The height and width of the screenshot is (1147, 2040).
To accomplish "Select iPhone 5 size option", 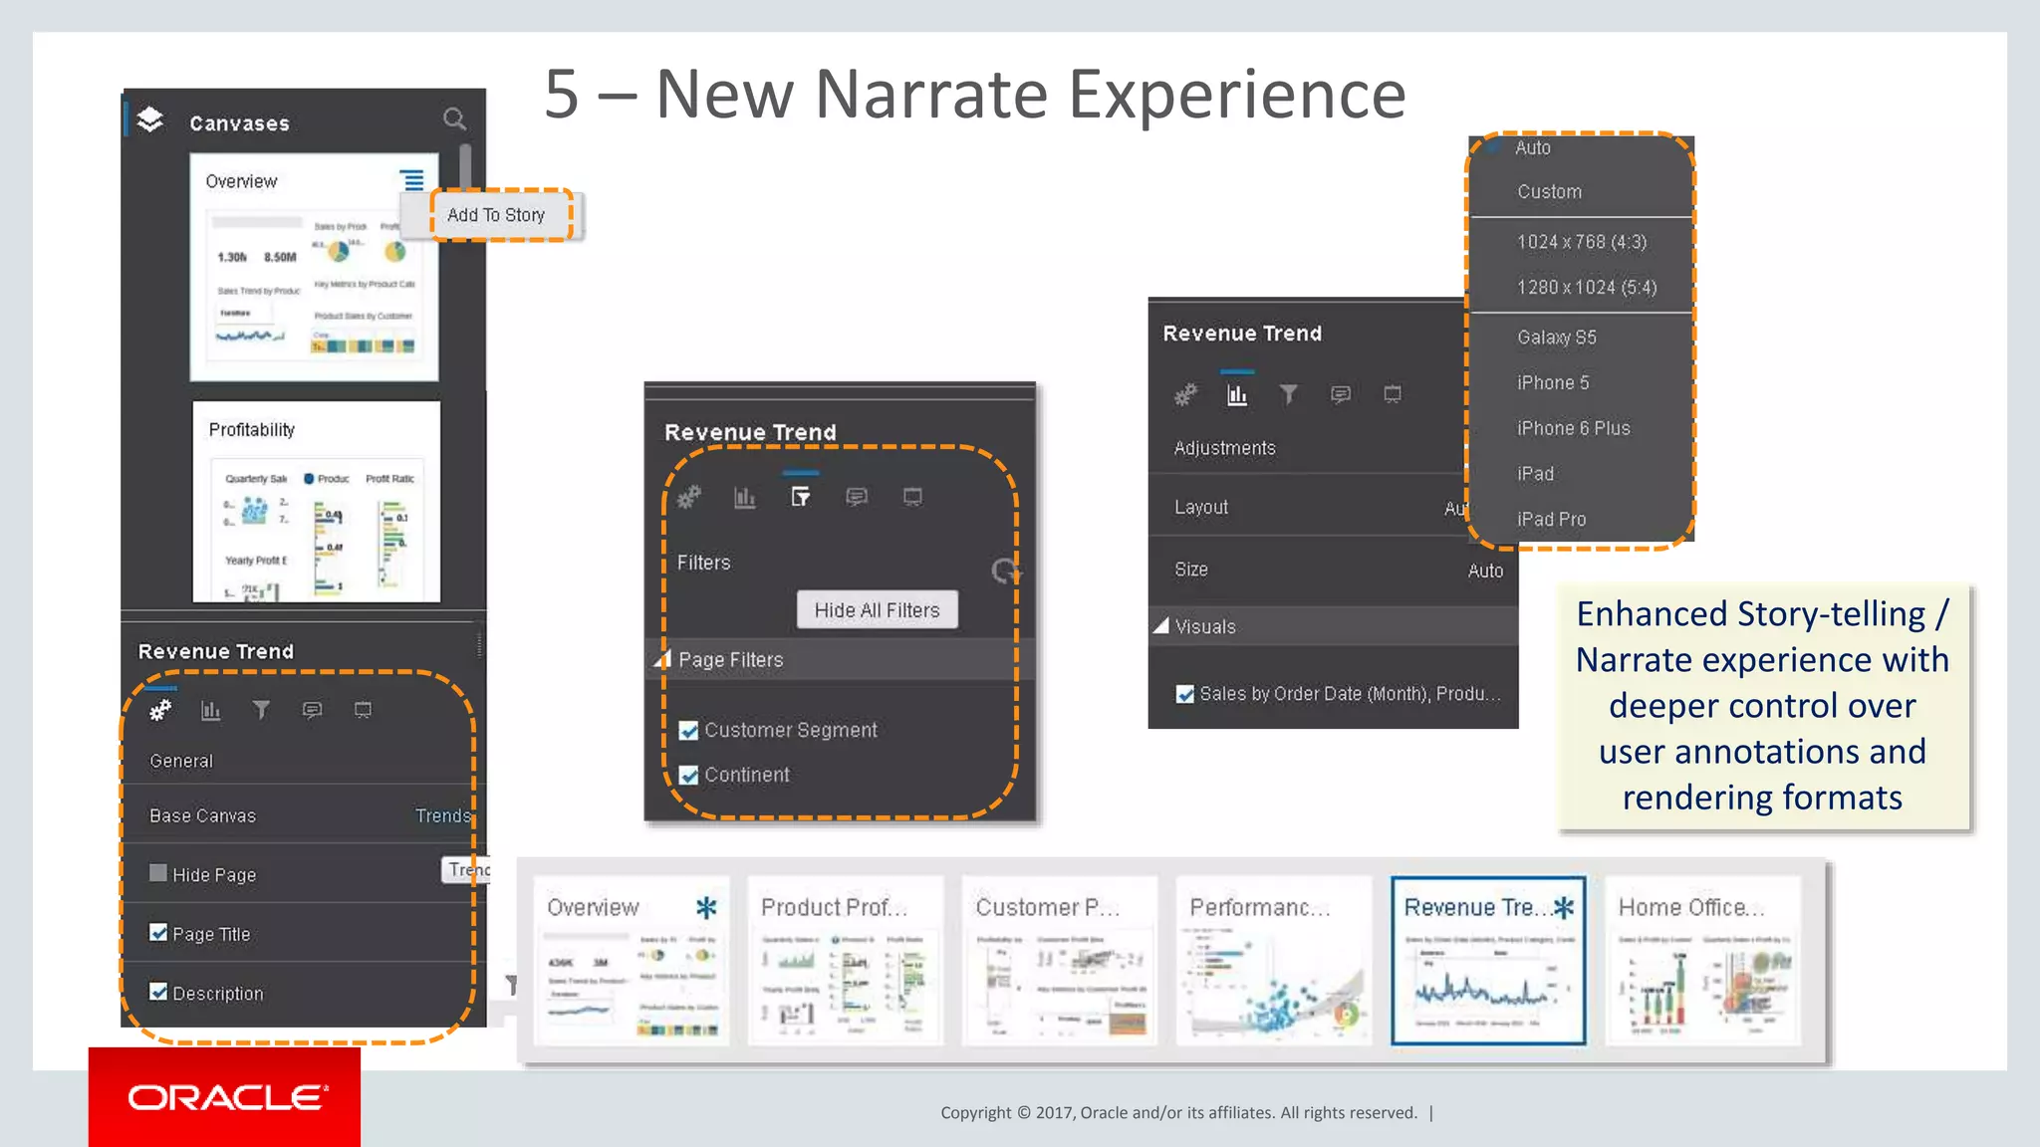I will pos(1553,382).
